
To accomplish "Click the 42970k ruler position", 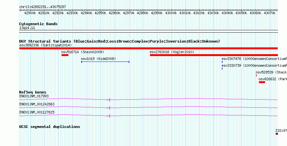I will 129,13.
